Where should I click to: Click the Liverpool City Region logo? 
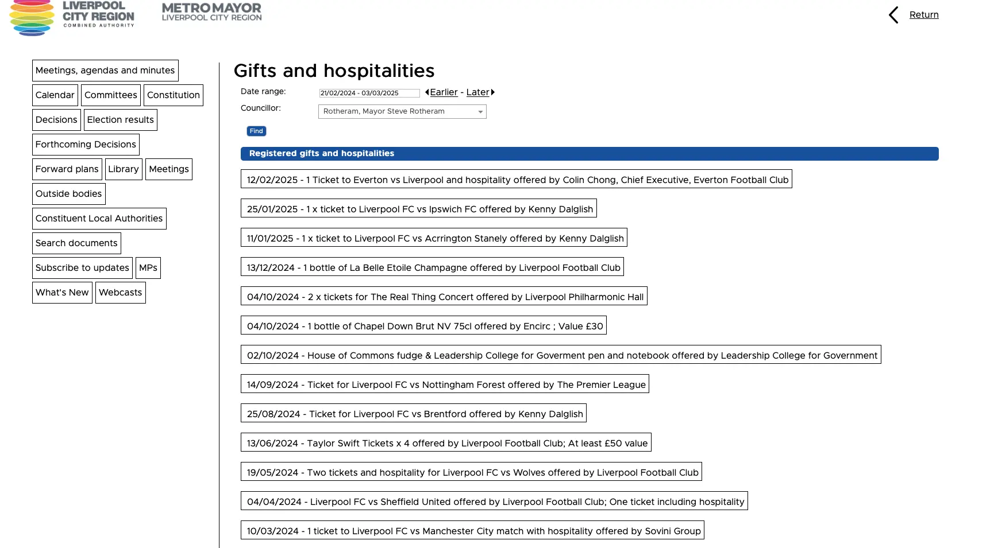[72, 17]
